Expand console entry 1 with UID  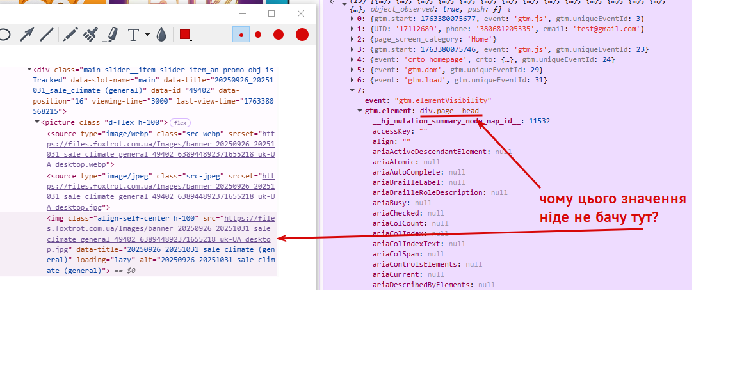[x=352, y=29]
